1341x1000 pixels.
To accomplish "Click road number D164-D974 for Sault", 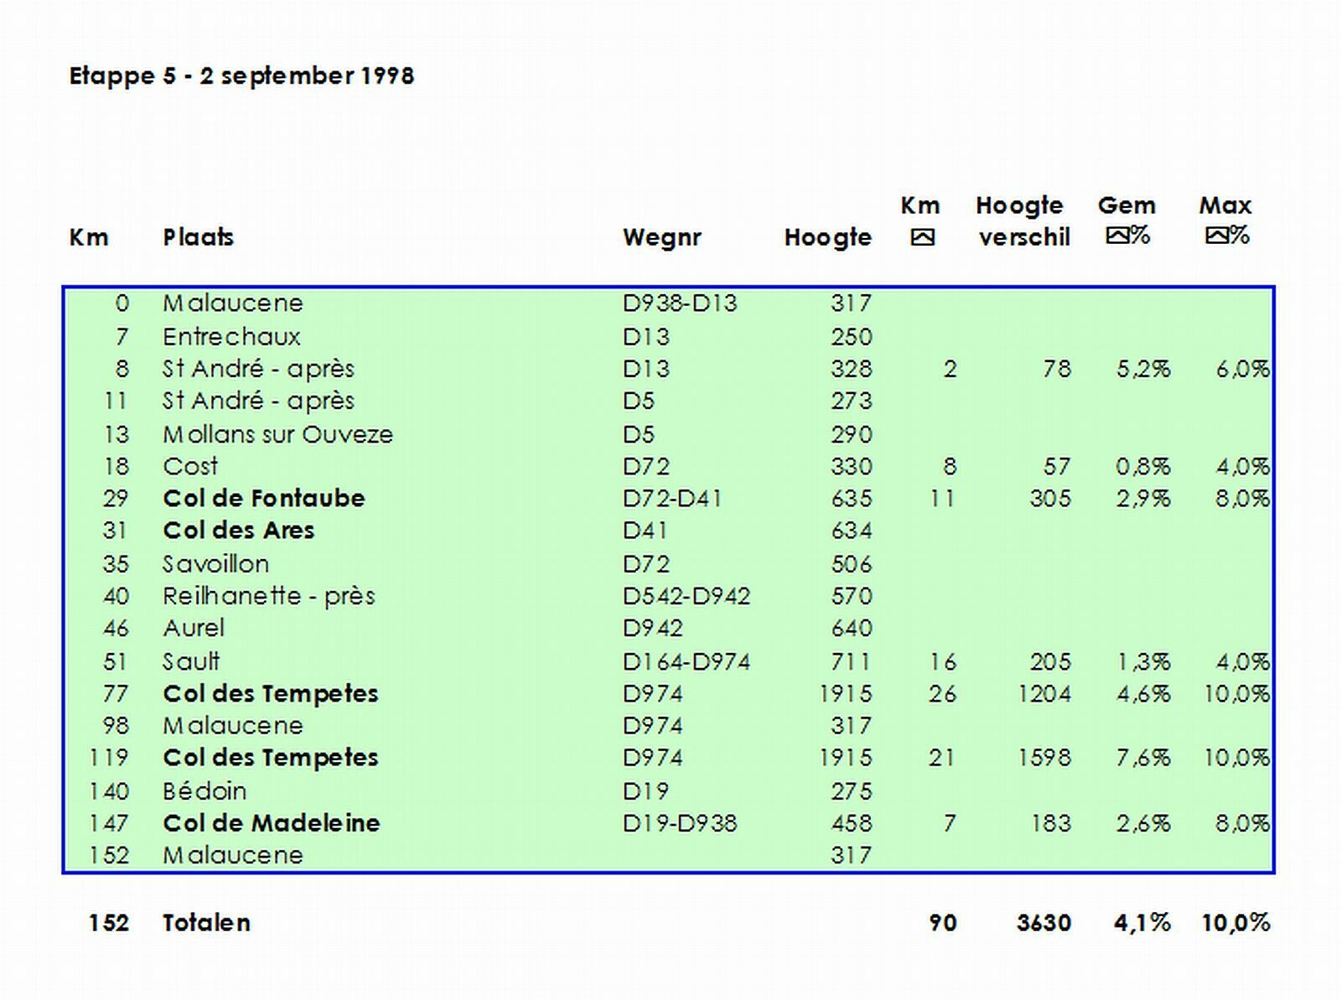I will [x=686, y=661].
